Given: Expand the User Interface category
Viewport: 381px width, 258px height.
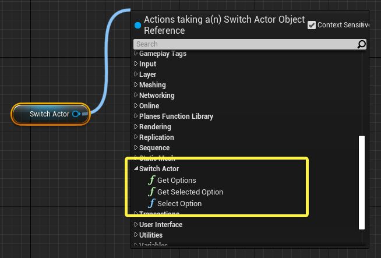Looking at the screenshot, I should pos(136,224).
